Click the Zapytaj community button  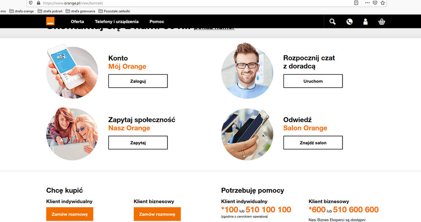(x=138, y=143)
